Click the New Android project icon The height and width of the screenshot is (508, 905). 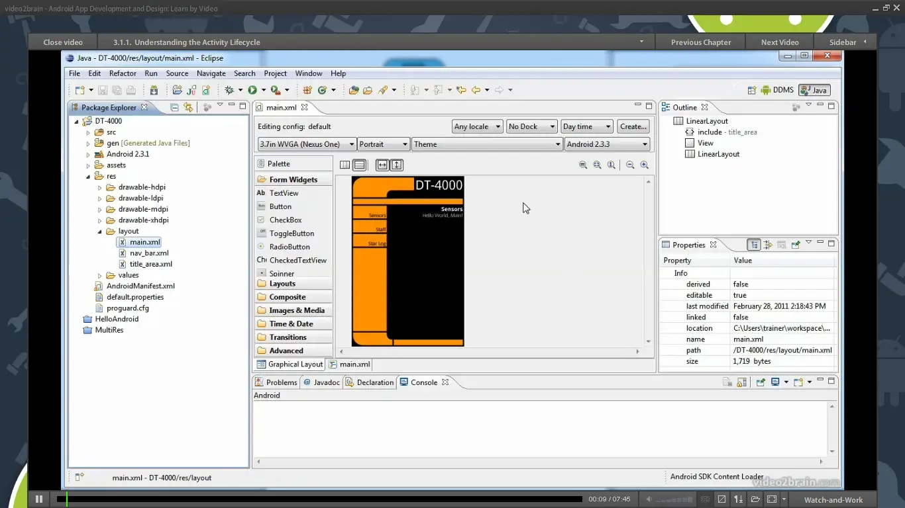coord(177,90)
